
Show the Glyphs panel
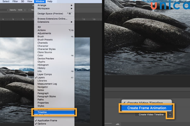54,62
